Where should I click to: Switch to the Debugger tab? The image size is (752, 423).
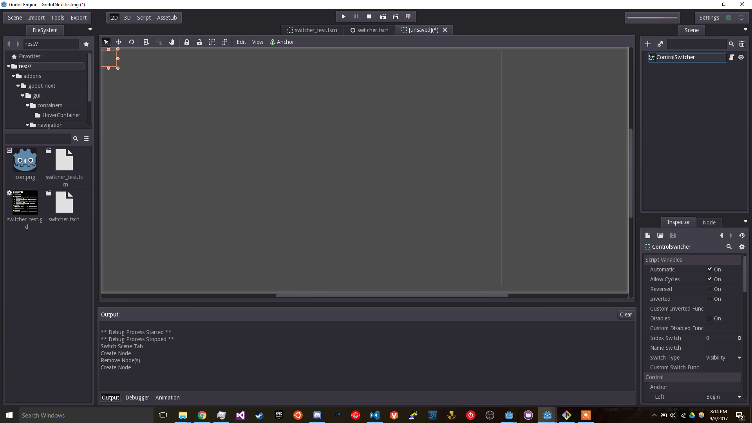pos(137,398)
